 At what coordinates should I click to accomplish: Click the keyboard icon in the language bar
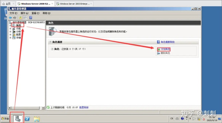177,119
